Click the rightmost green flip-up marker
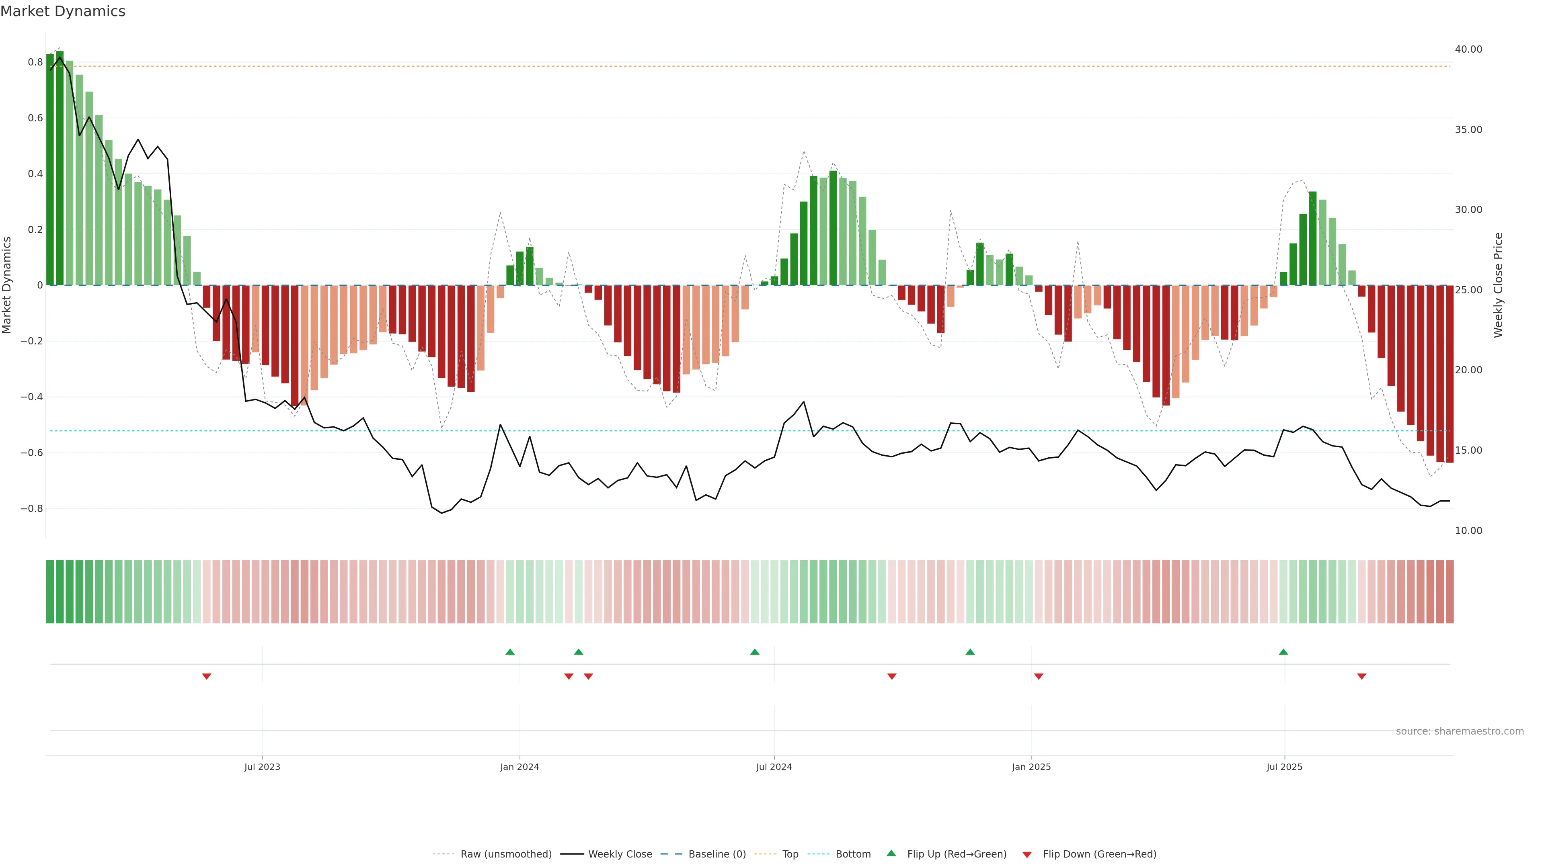The height and width of the screenshot is (868, 1544). pyautogui.click(x=1283, y=652)
